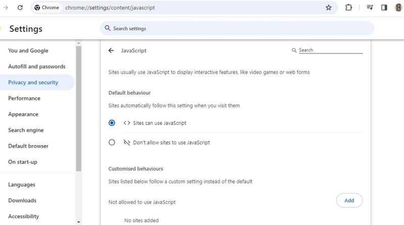Image resolution: width=404 pixels, height=225 pixels.
Task: Reload the page with the refresh icon
Action: [20, 8]
